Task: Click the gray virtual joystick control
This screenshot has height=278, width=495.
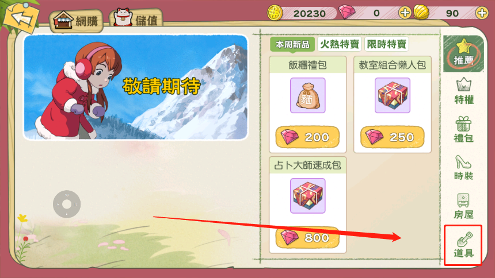Action: coord(67,204)
